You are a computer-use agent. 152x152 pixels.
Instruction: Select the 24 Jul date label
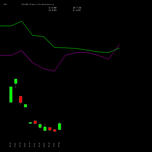[x=29, y=145]
